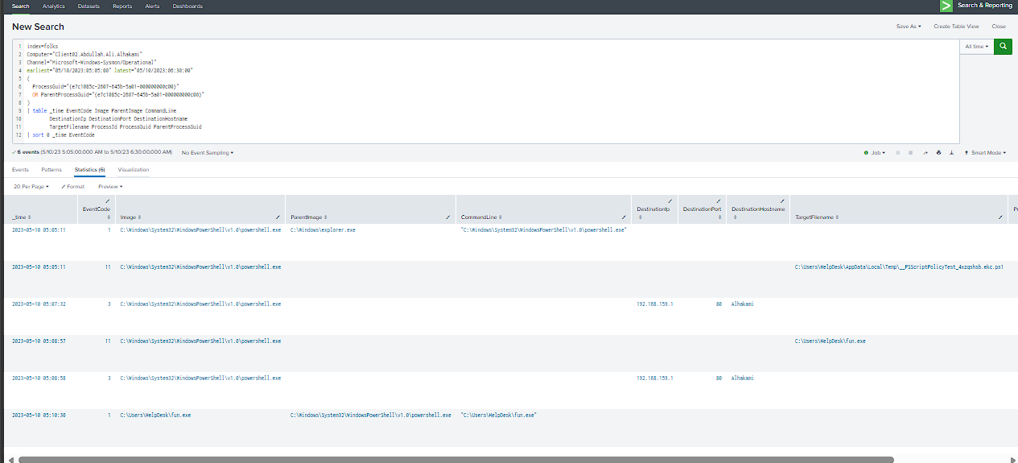1018x463 pixels.
Task: Click Alhakami hostname in 05:08:58 row
Action: [x=744, y=378]
